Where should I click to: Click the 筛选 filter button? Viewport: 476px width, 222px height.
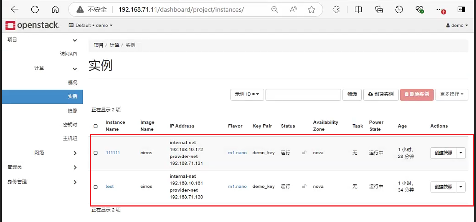pos(352,94)
